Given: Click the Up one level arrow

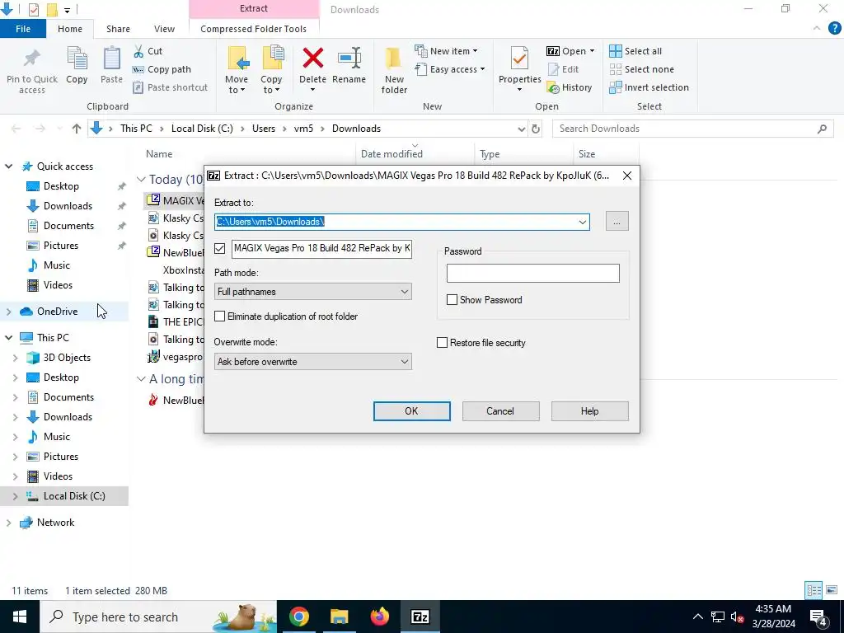Looking at the screenshot, I should [77, 129].
